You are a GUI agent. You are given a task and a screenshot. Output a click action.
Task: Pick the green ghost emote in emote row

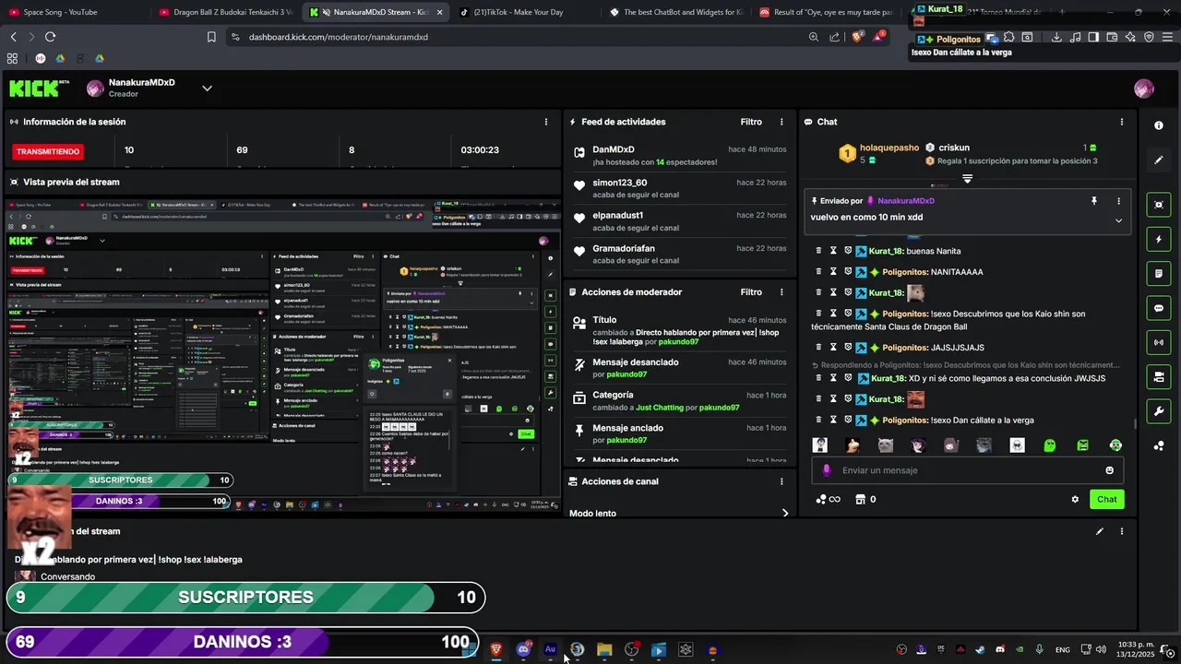1050,445
